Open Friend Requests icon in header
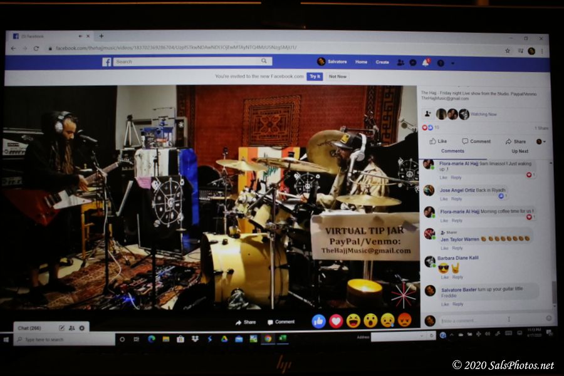This screenshot has width=564, height=376. [400, 62]
